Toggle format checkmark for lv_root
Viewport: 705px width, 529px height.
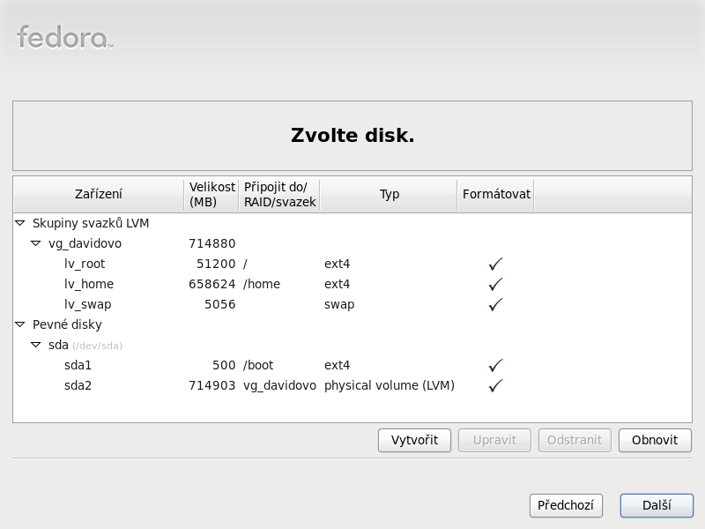(495, 264)
